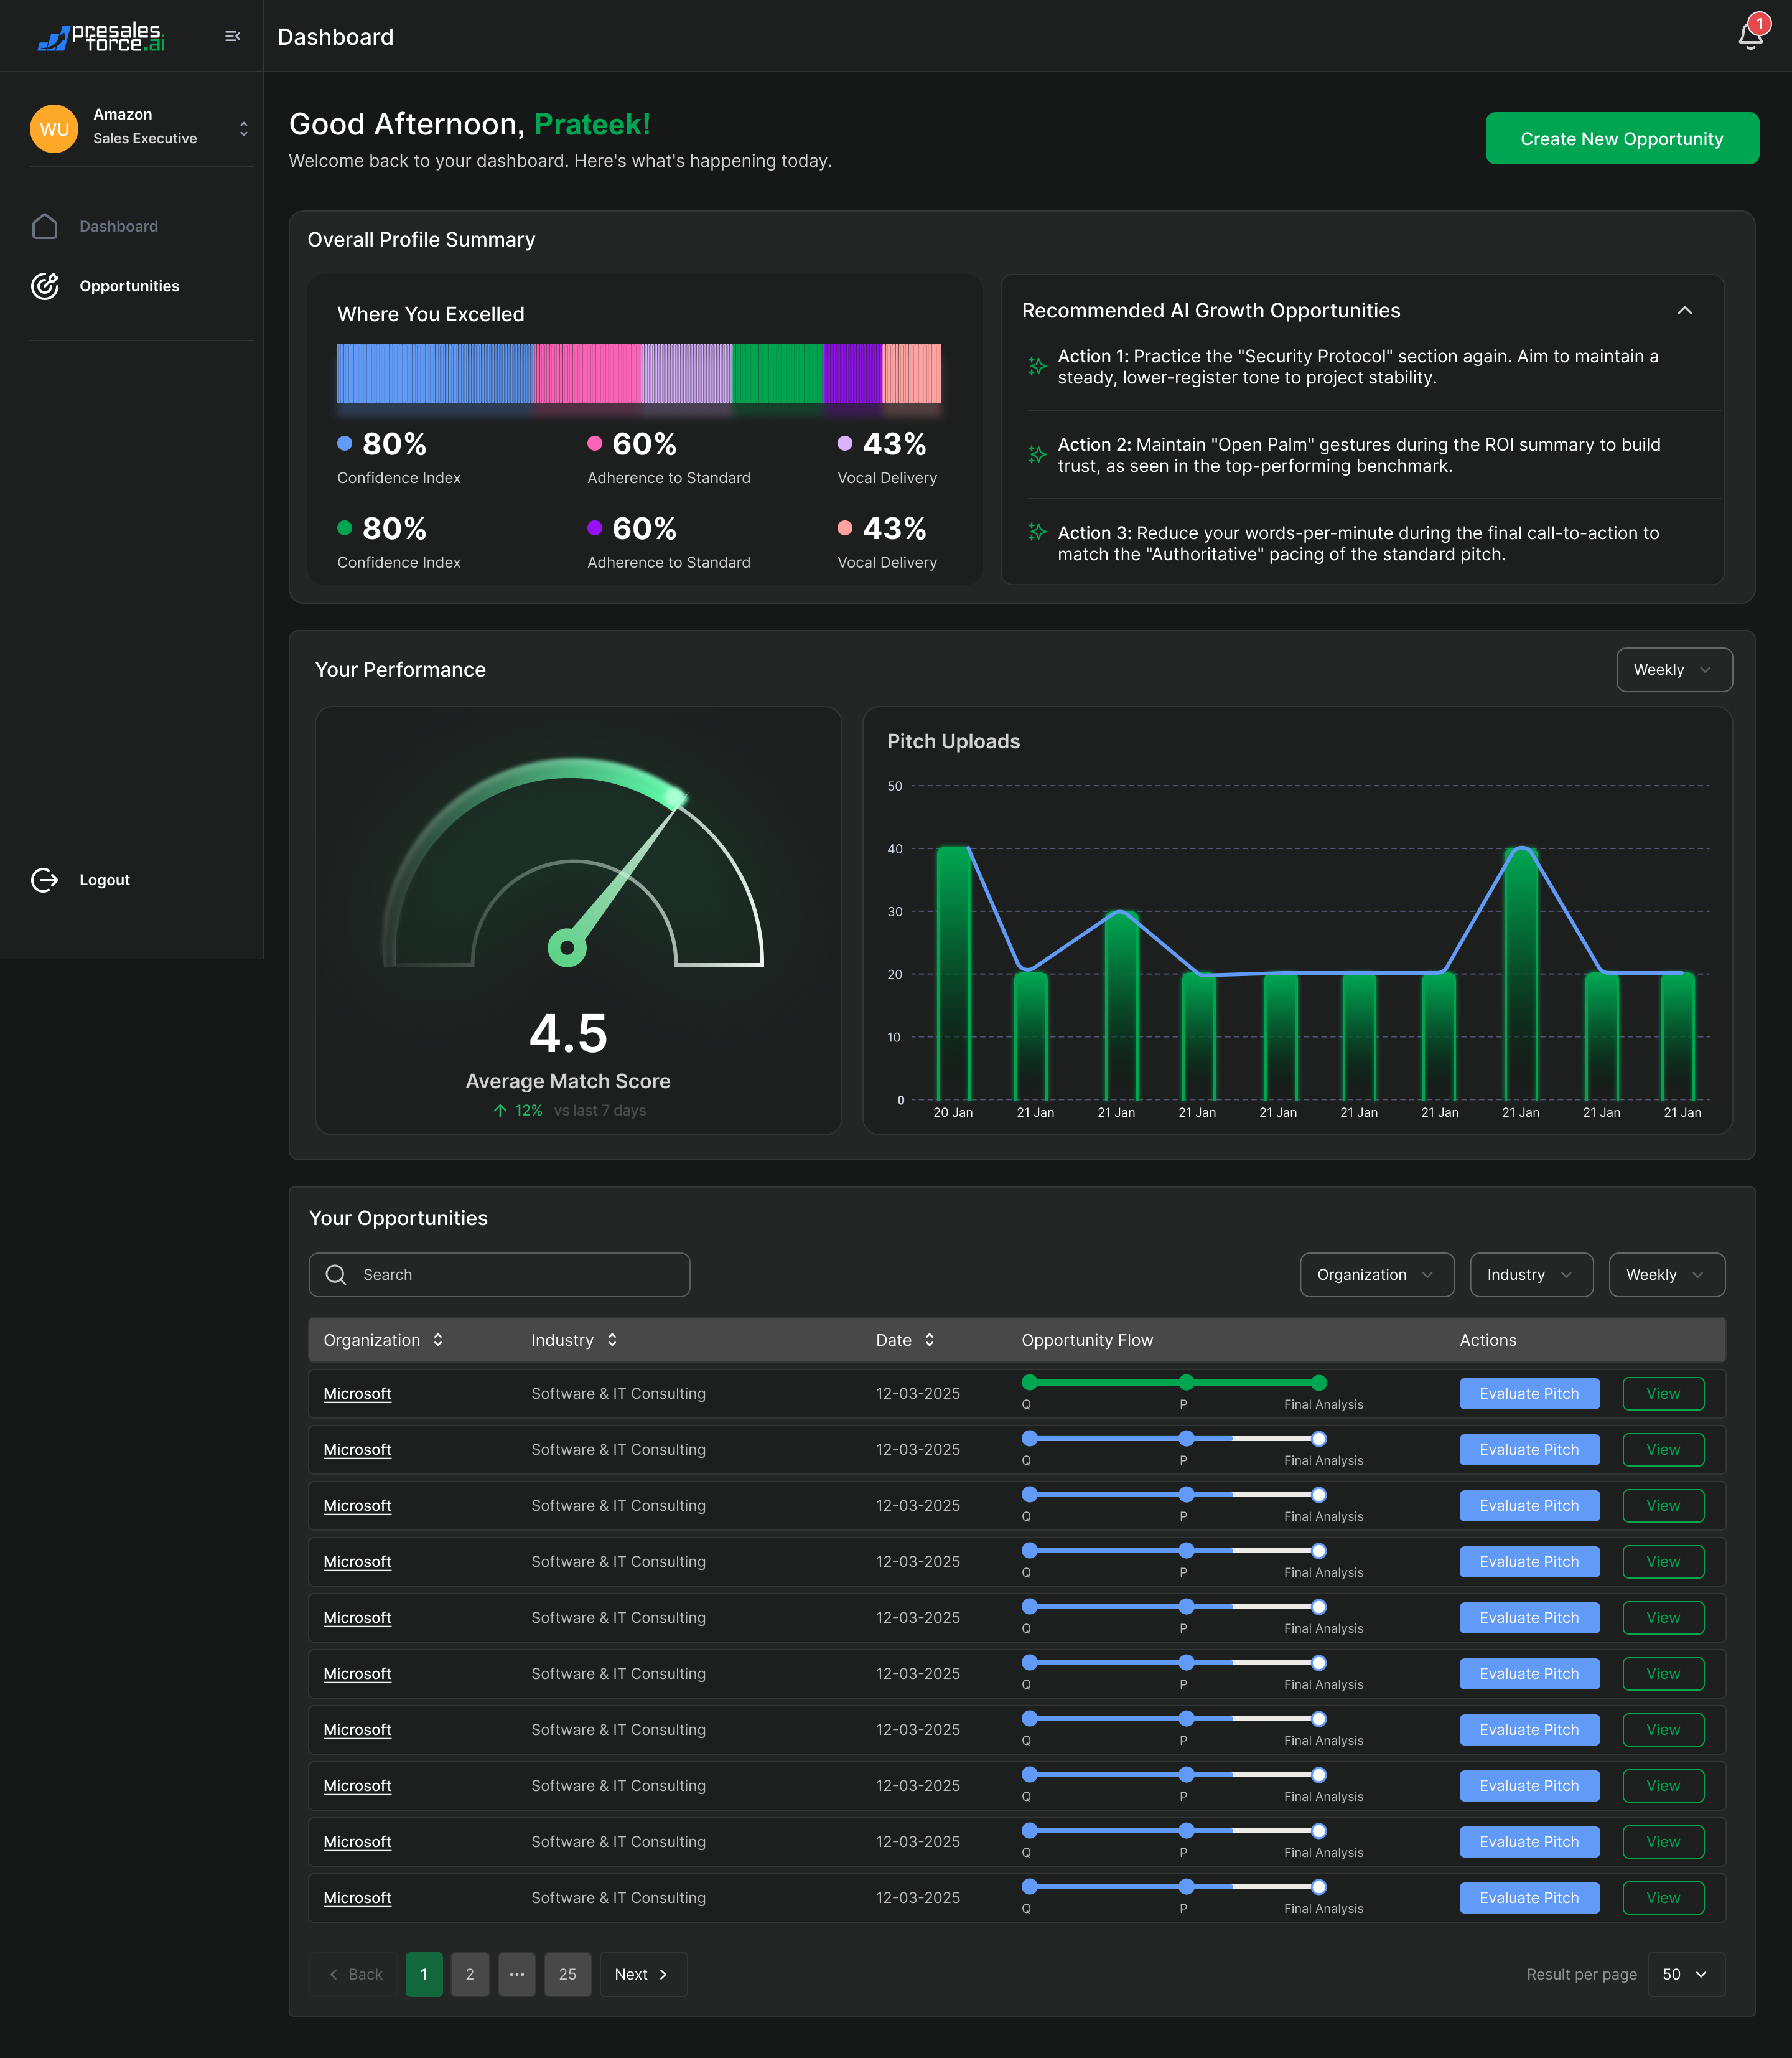Viewport: 1792px width, 2058px height.
Task: Open the Industry filter dropdown
Action: click(1531, 1275)
